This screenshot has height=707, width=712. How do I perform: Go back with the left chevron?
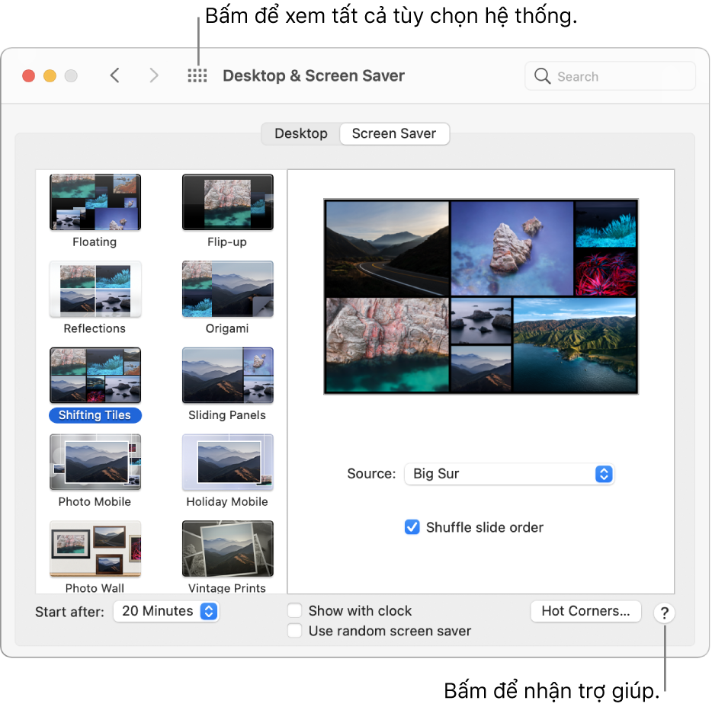click(115, 75)
